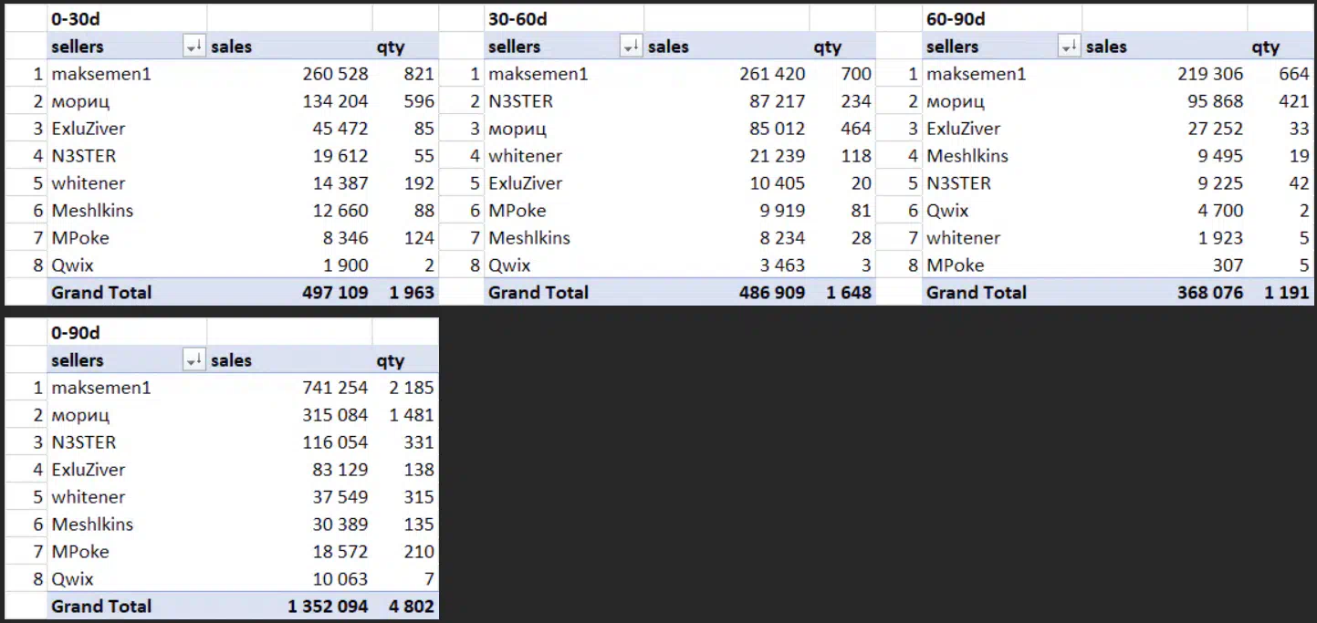The height and width of the screenshot is (623, 1317).
Task: Select sales value 260 528
Action: [336, 74]
